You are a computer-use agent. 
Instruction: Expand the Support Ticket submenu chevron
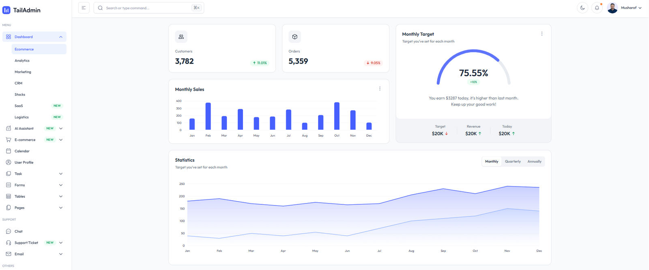[x=61, y=243]
